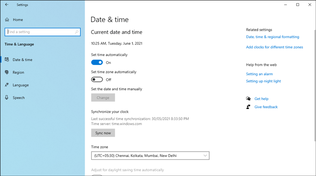Viewport: 316px width, 176px height.
Task: Click the Region globe icon
Action: pos(7,72)
